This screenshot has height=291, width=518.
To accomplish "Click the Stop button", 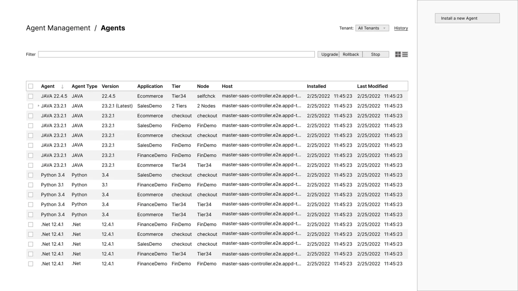I will [376, 54].
